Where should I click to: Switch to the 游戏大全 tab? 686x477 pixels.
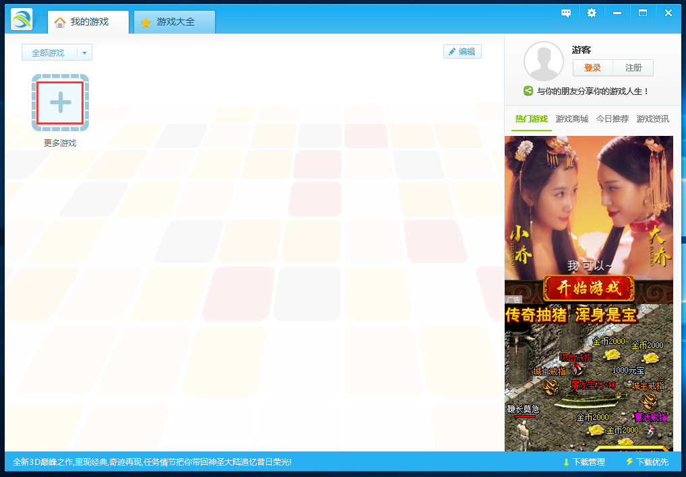point(174,22)
